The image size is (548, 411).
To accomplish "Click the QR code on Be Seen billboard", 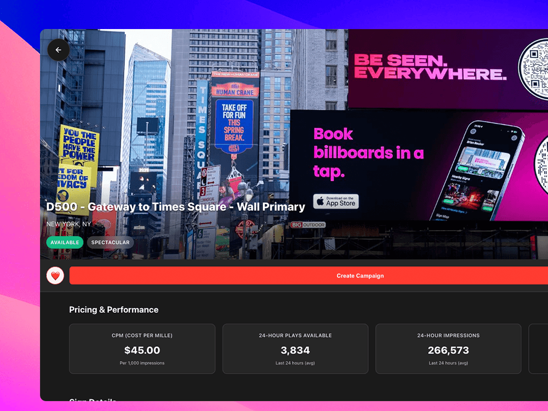I will point(533,68).
